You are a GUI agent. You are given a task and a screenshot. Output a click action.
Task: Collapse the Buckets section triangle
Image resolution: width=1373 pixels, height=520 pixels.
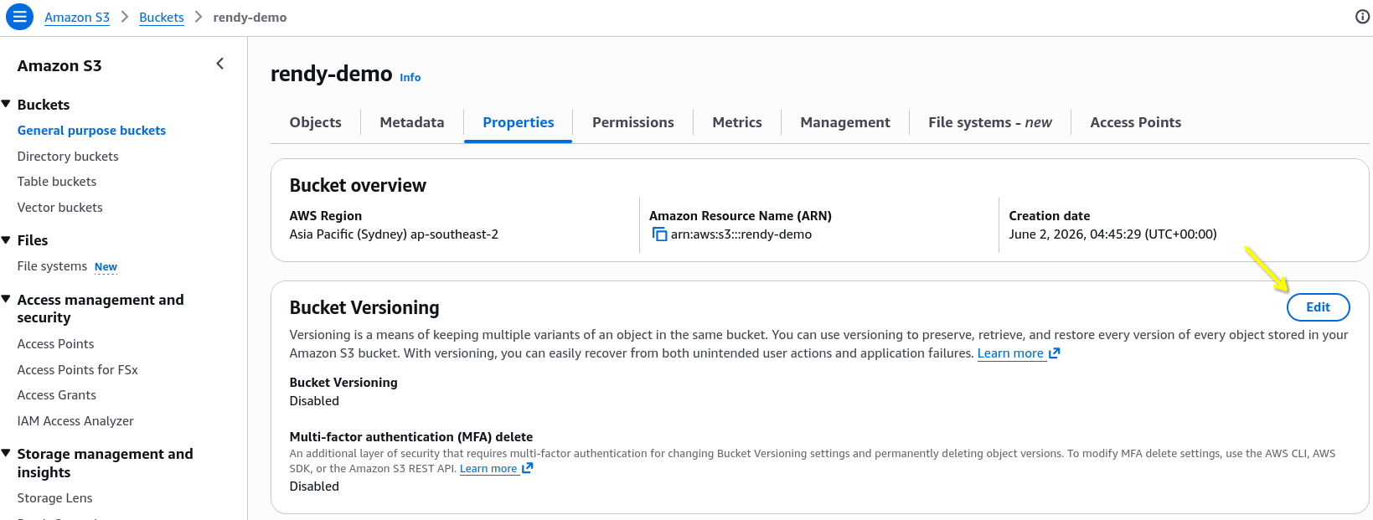[x=7, y=104]
